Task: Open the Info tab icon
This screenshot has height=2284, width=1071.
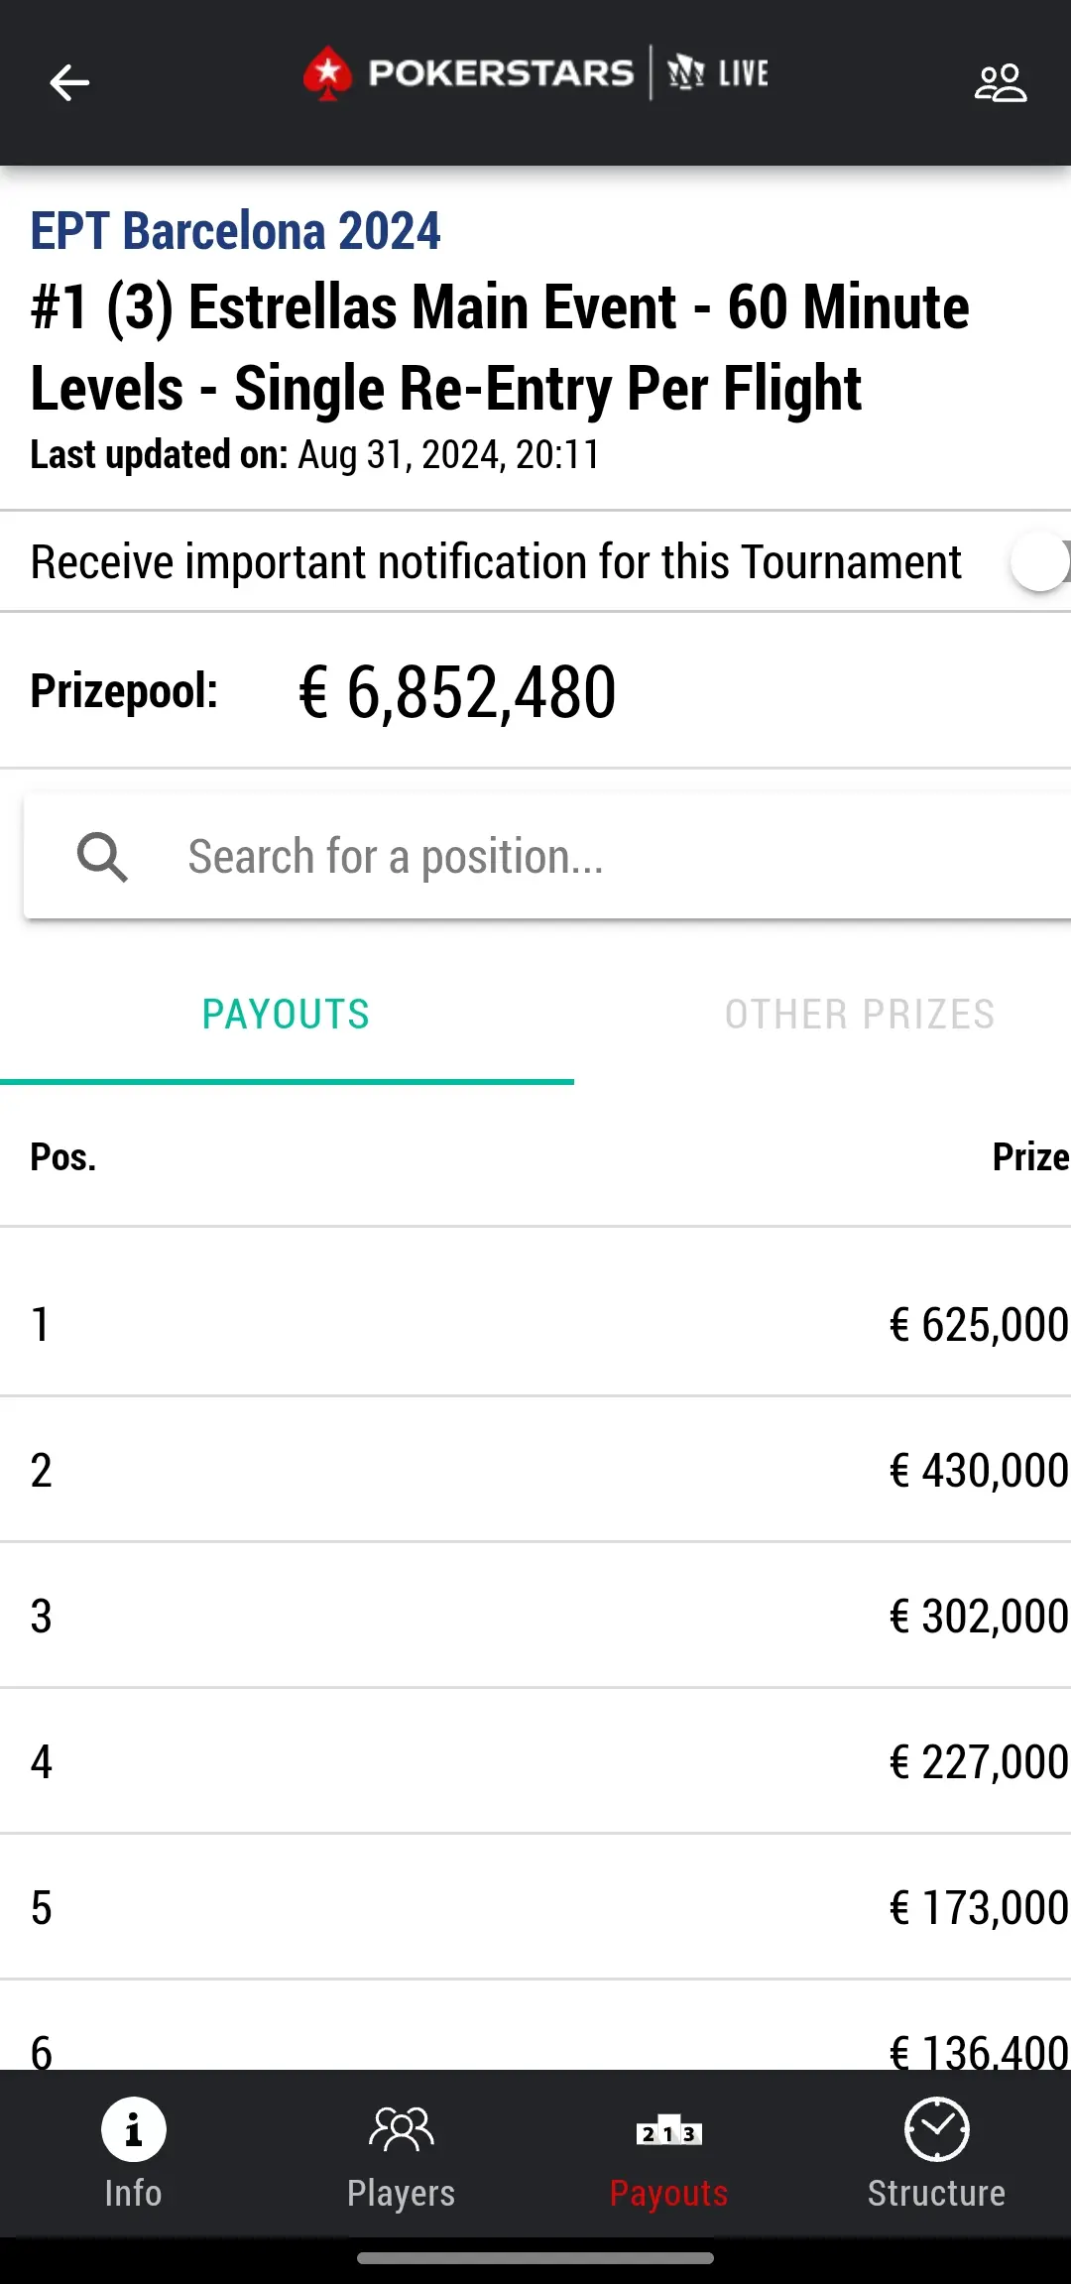Action: (134, 2129)
